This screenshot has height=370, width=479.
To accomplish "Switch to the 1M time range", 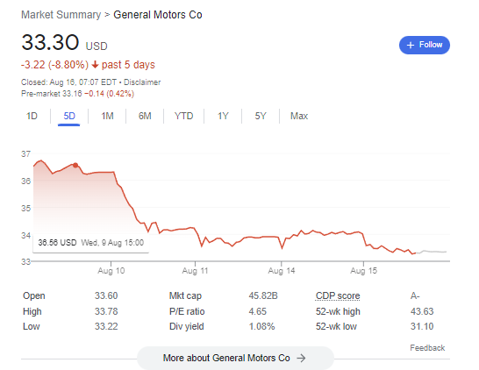I will click(x=107, y=116).
